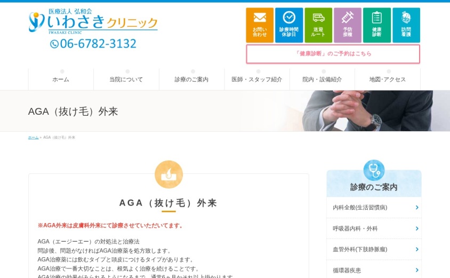Open the 呼吸器内科・外科 sidebar link
This screenshot has width=450, height=278.
click(374, 228)
